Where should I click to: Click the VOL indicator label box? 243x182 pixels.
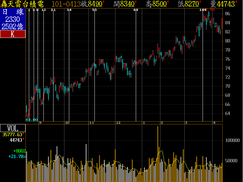(x=13, y=128)
